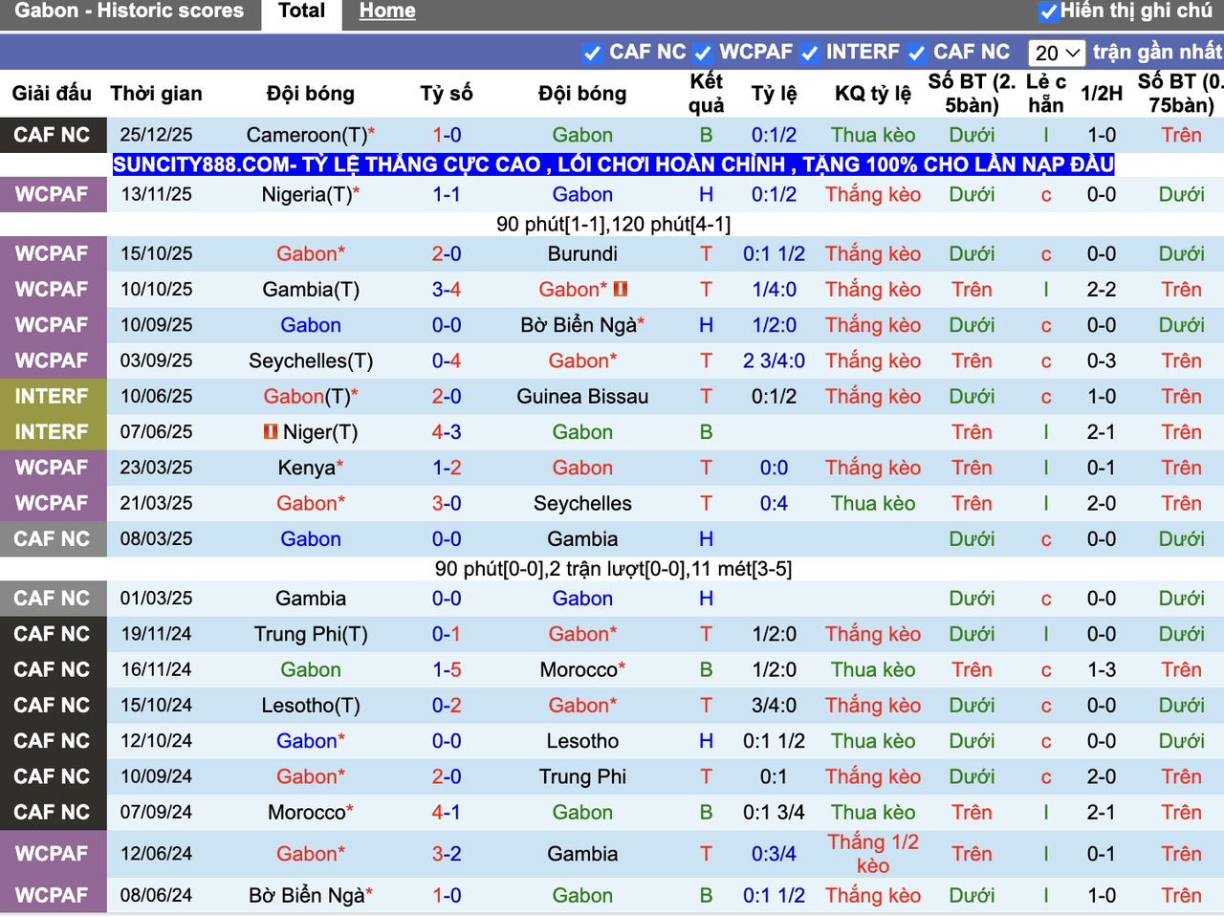The width and height of the screenshot is (1224, 917).
Task: Click the 1/2H column header
Action: click(x=1102, y=94)
